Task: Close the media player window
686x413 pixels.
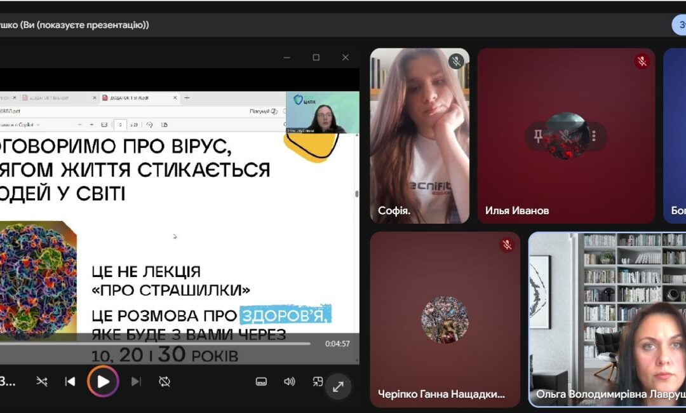Action: [345, 57]
